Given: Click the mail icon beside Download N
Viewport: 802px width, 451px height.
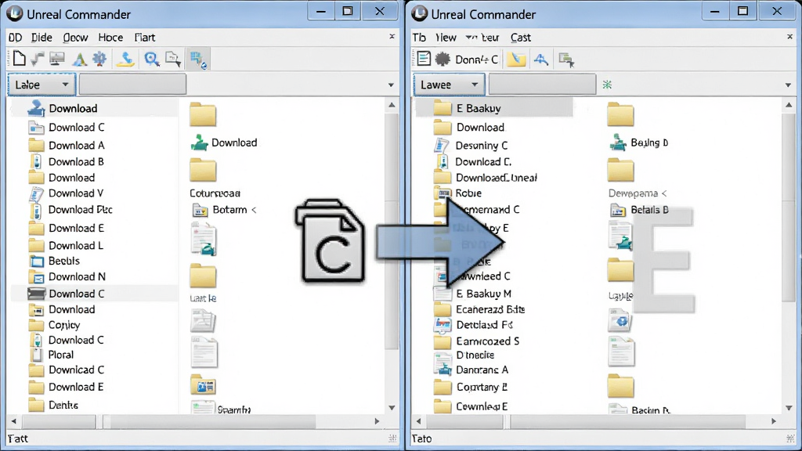Looking at the screenshot, I should (37, 277).
